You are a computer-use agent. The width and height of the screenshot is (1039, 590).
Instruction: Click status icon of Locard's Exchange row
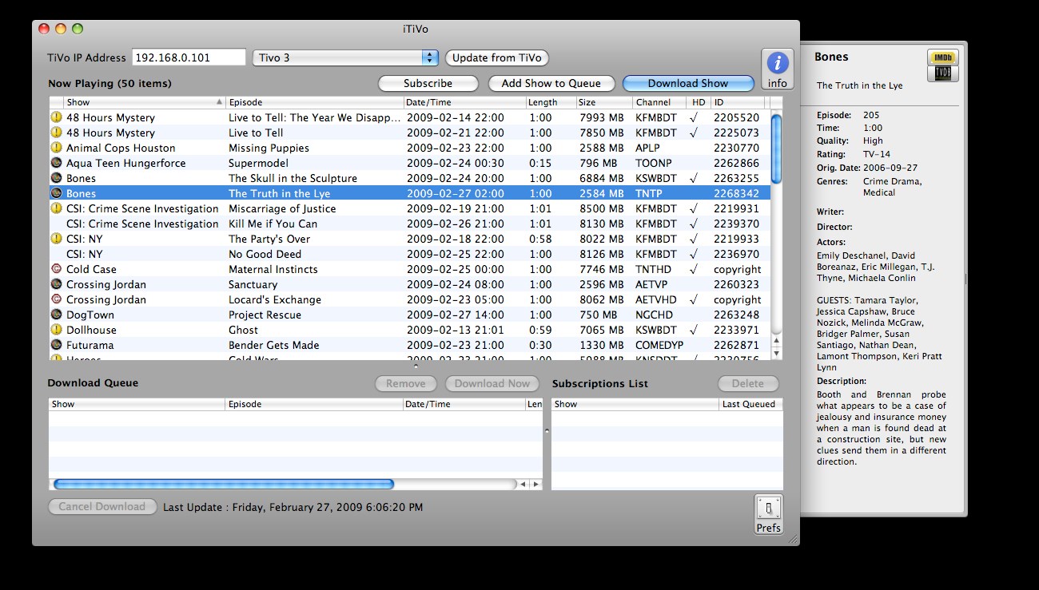point(57,299)
